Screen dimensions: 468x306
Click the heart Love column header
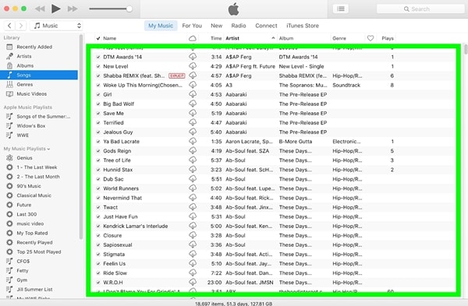coord(370,38)
